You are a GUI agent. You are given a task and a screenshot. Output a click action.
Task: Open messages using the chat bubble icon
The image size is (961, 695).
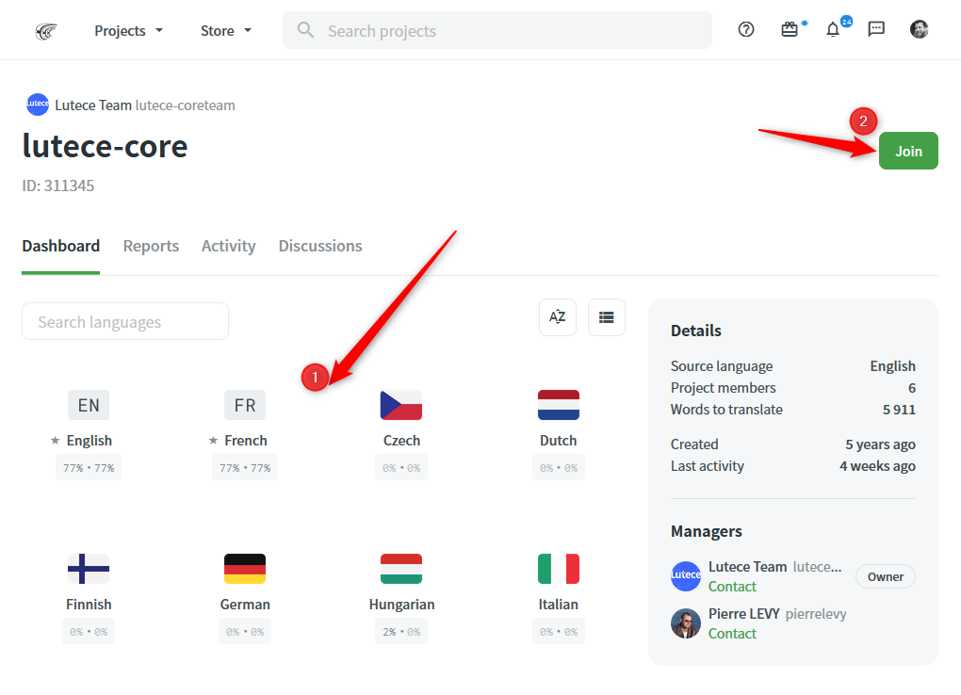tap(876, 29)
